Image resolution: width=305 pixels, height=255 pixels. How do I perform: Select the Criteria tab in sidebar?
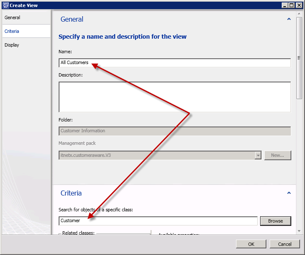(12, 31)
